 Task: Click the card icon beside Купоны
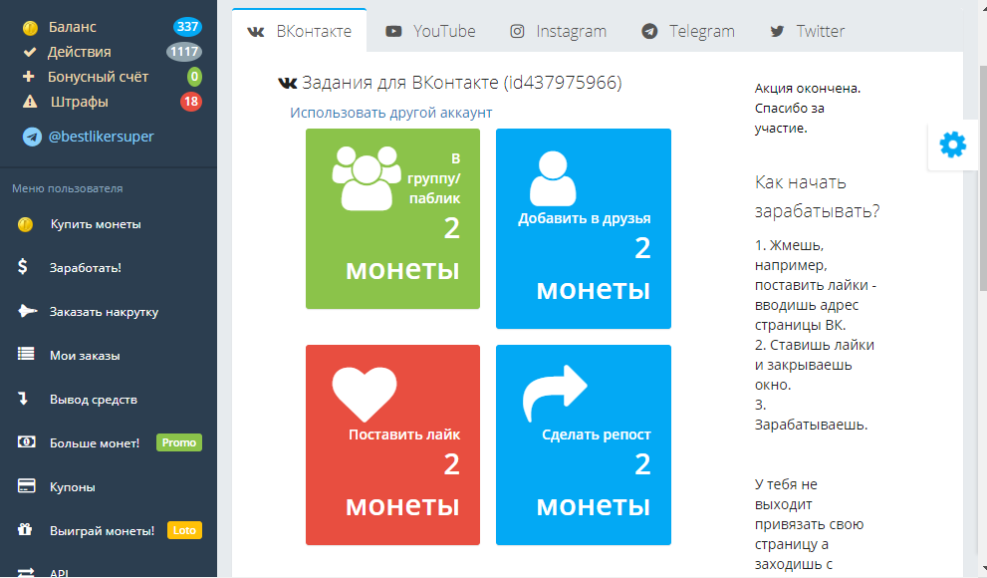[27, 486]
